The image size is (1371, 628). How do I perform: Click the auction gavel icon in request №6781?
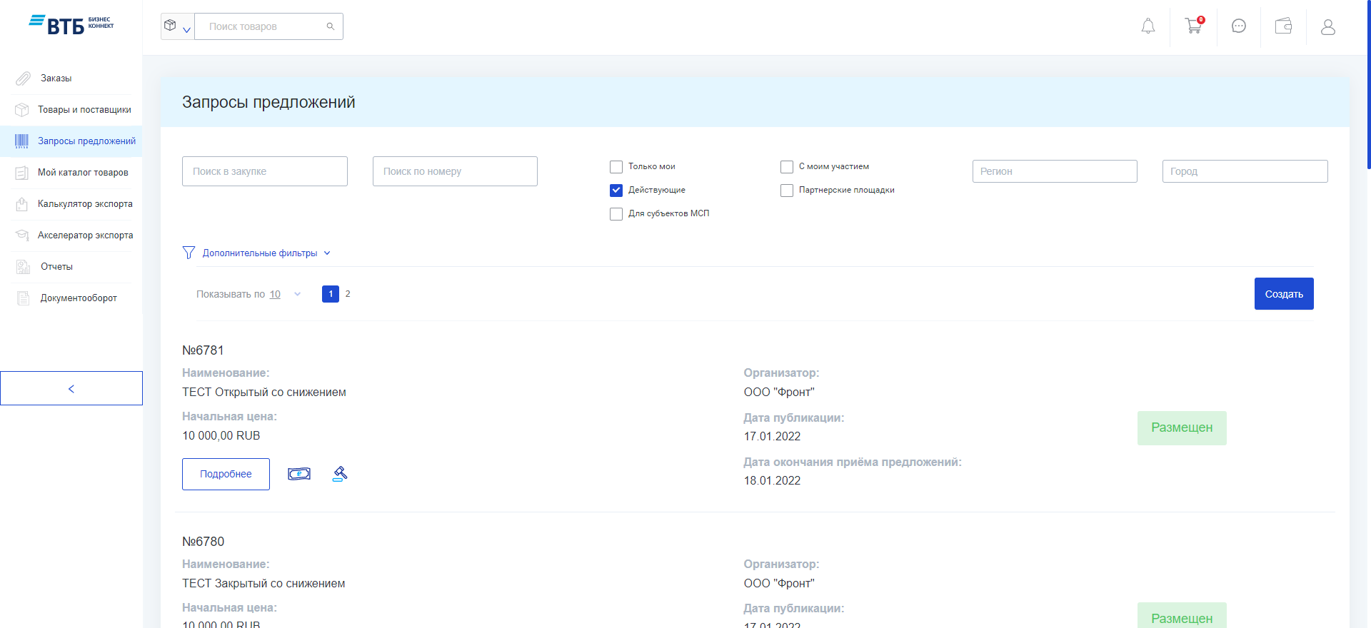340,474
